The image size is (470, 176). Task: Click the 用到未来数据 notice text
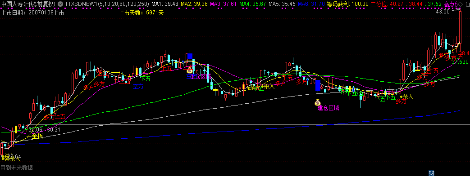pyautogui.click(x=17, y=167)
